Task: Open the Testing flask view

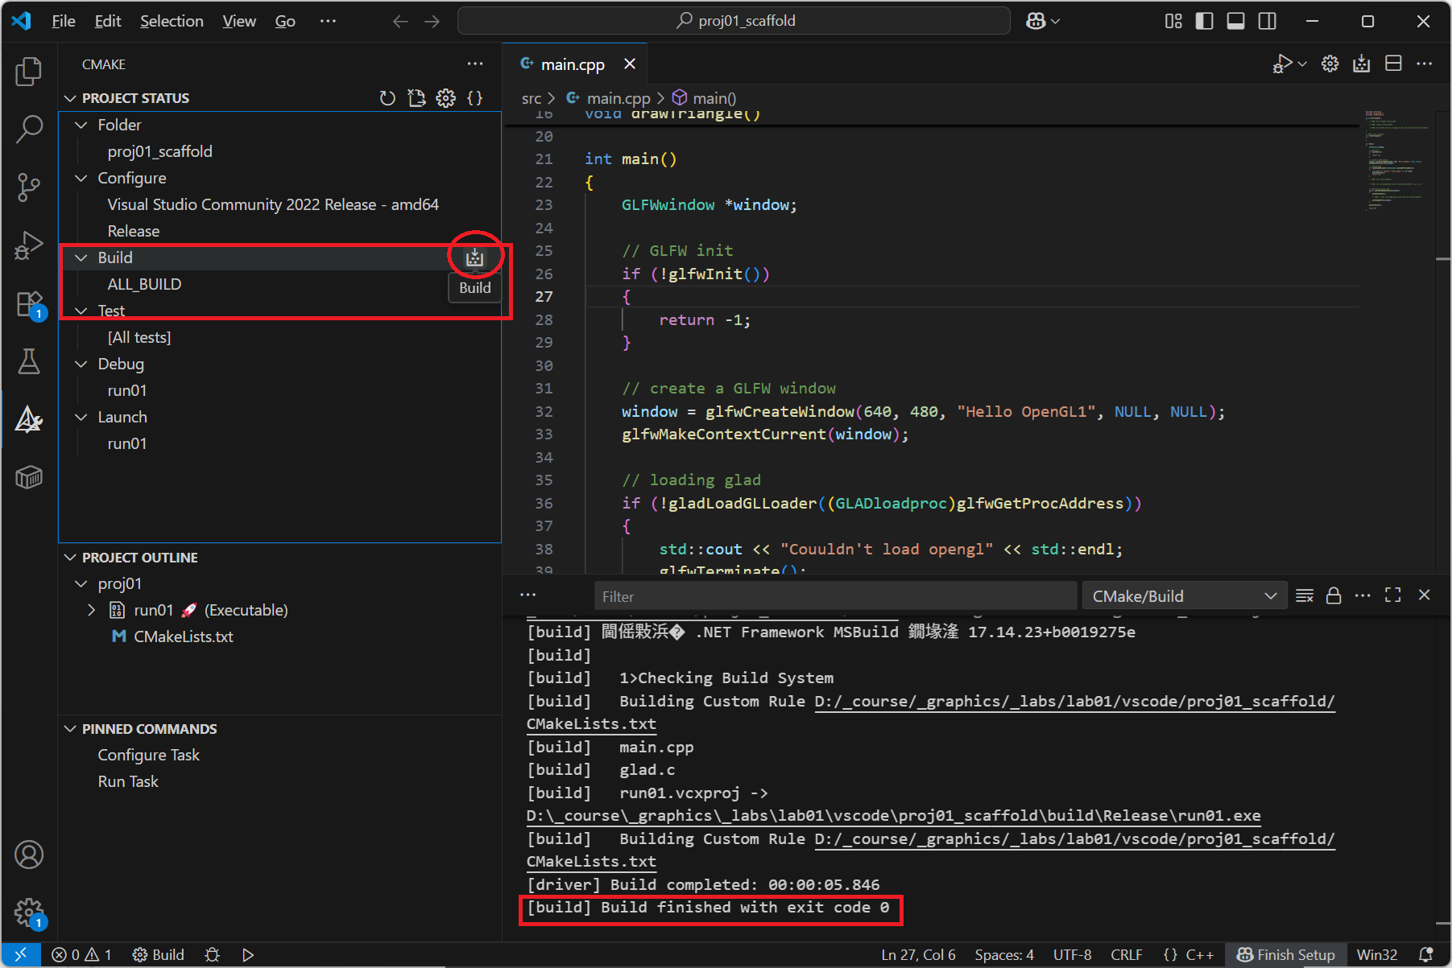Action: (x=29, y=361)
